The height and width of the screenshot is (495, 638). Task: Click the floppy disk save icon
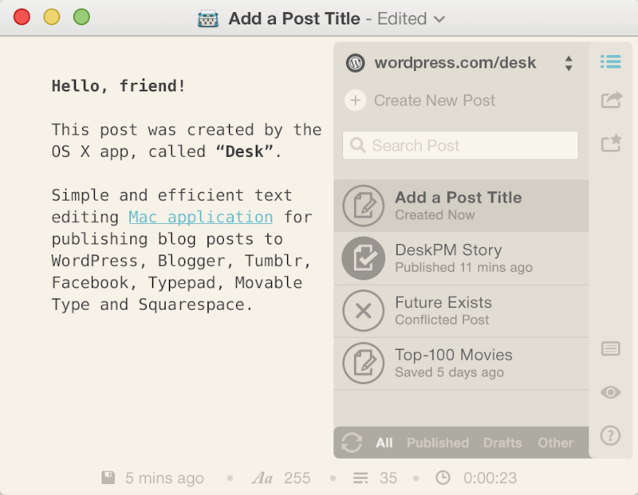pyautogui.click(x=108, y=477)
